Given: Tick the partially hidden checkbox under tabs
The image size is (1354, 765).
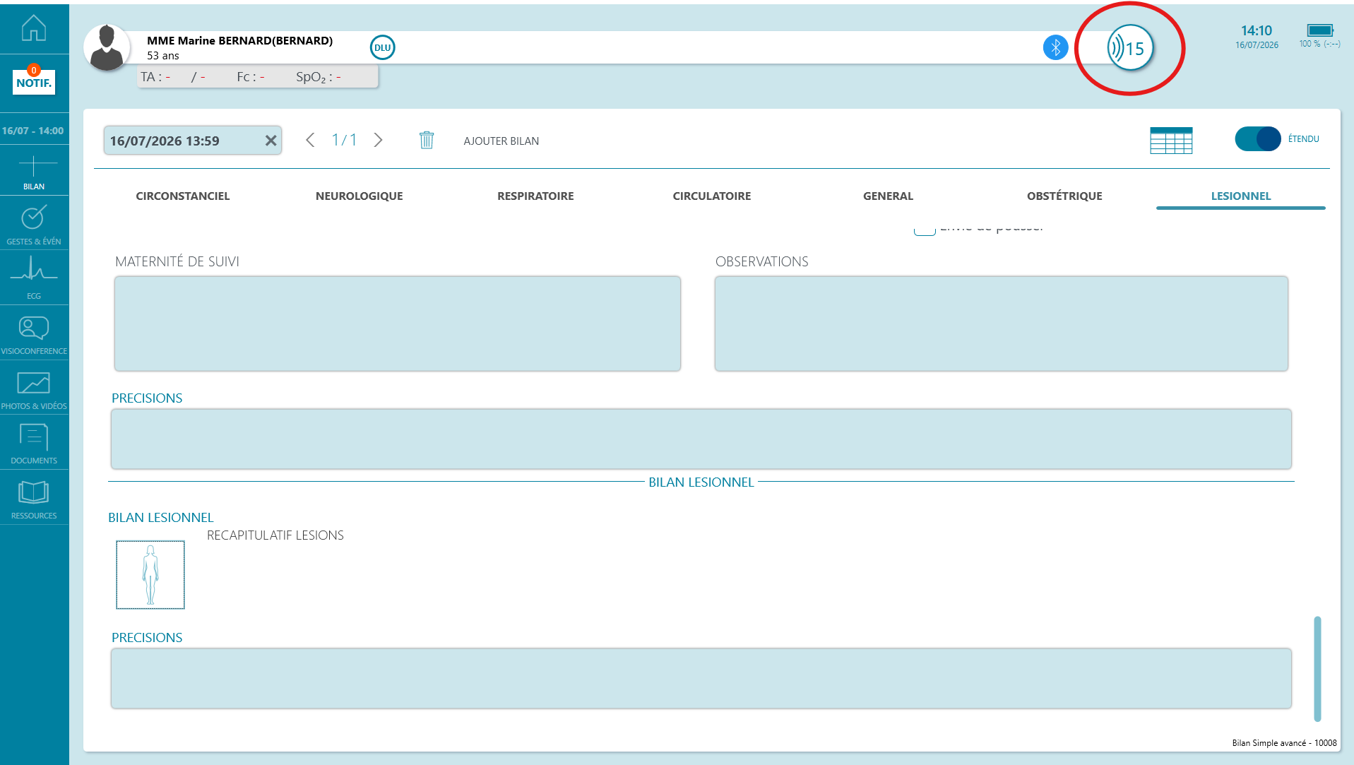Looking at the screenshot, I should click(x=925, y=230).
